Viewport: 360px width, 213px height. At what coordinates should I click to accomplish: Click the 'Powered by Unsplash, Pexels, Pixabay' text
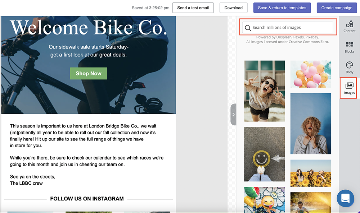pos(287,37)
